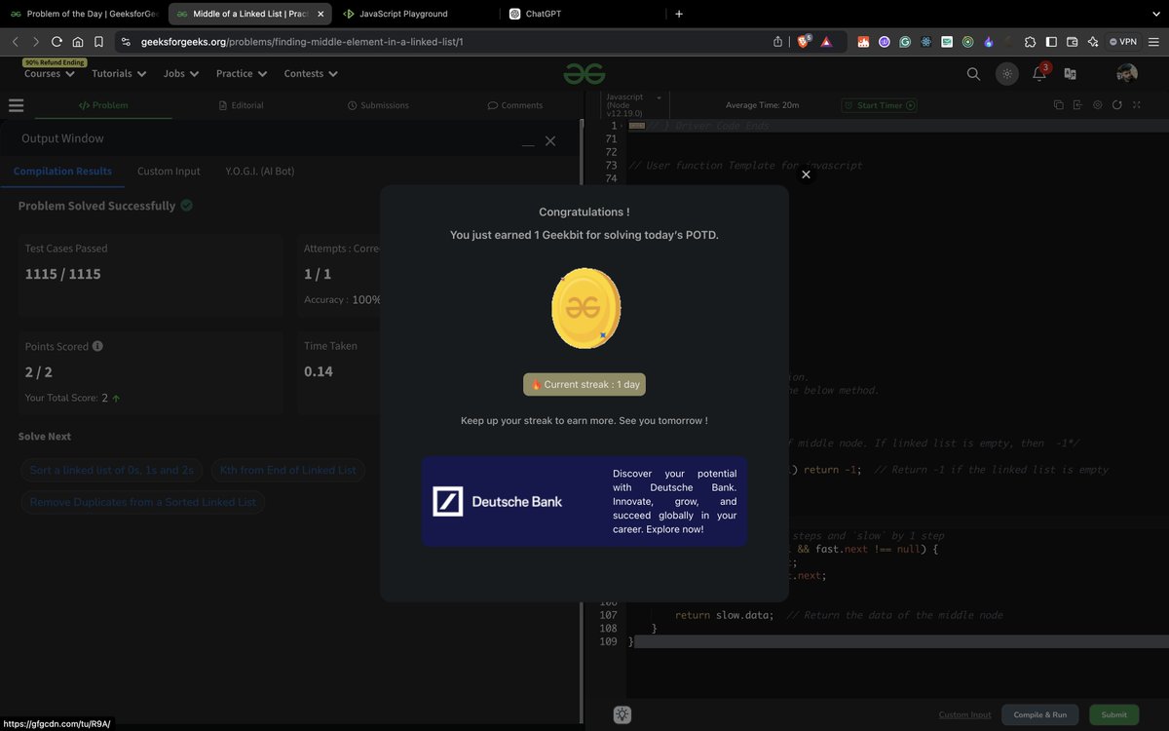The image size is (1169, 731).
Task: Enable the VPN toggle in browser toolbar
Action: coord(1124,42)
